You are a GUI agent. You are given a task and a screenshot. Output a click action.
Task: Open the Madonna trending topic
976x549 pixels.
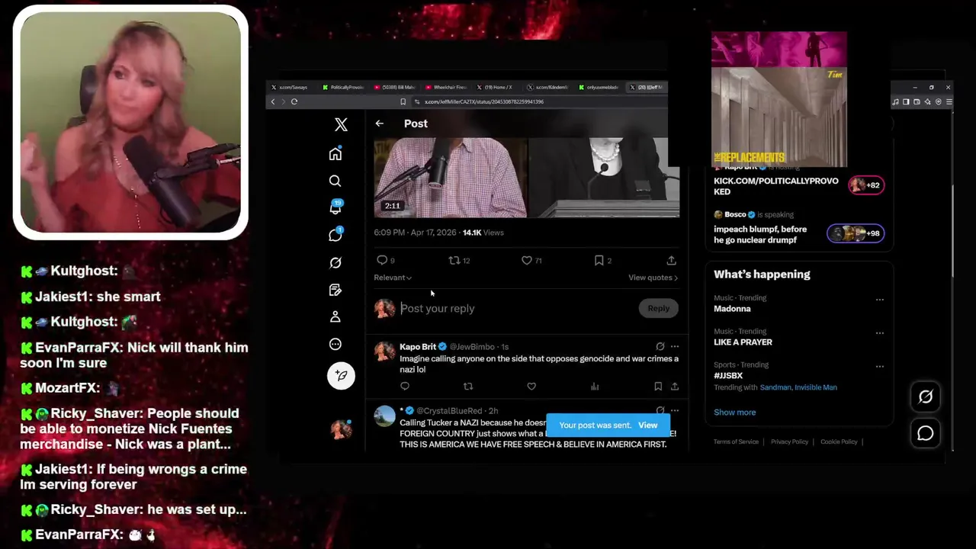click(x=732, y=309)
